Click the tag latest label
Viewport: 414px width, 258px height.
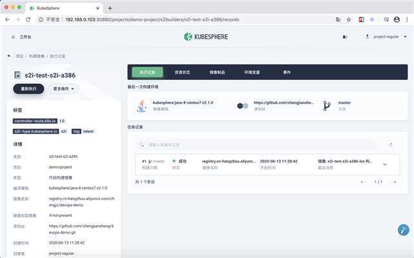(83, 132)
